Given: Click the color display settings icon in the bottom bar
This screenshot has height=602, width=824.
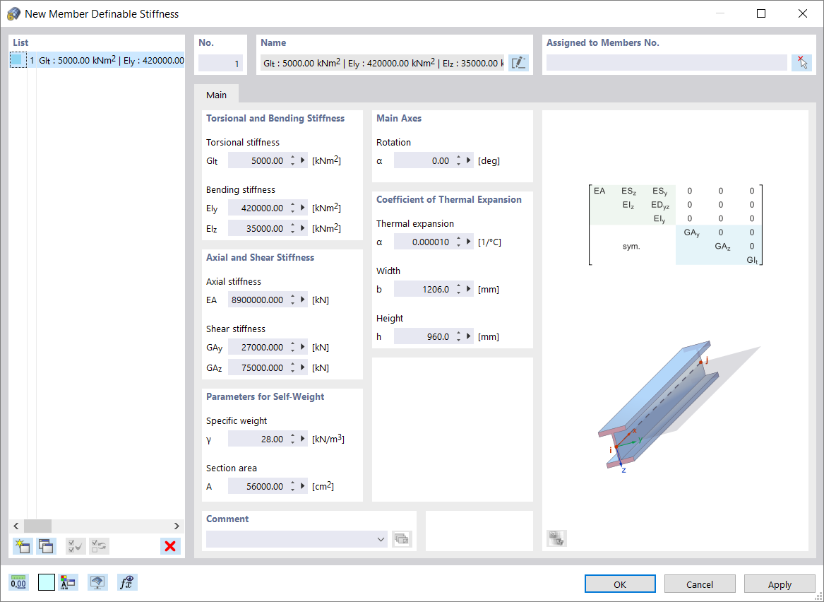Looking at the screenshot, I should (68, 582).
